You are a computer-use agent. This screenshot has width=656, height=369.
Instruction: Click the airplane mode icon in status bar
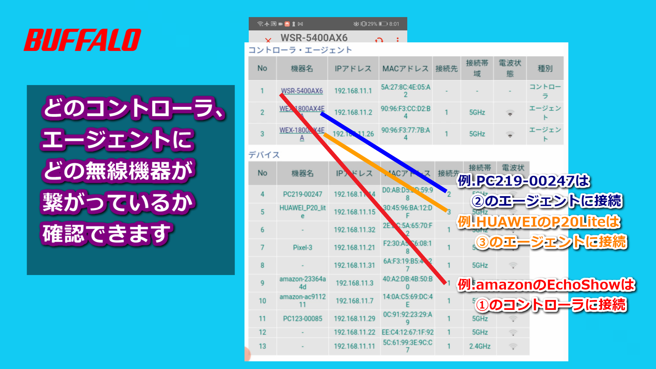pyautogui.click(x=267, y=24)
